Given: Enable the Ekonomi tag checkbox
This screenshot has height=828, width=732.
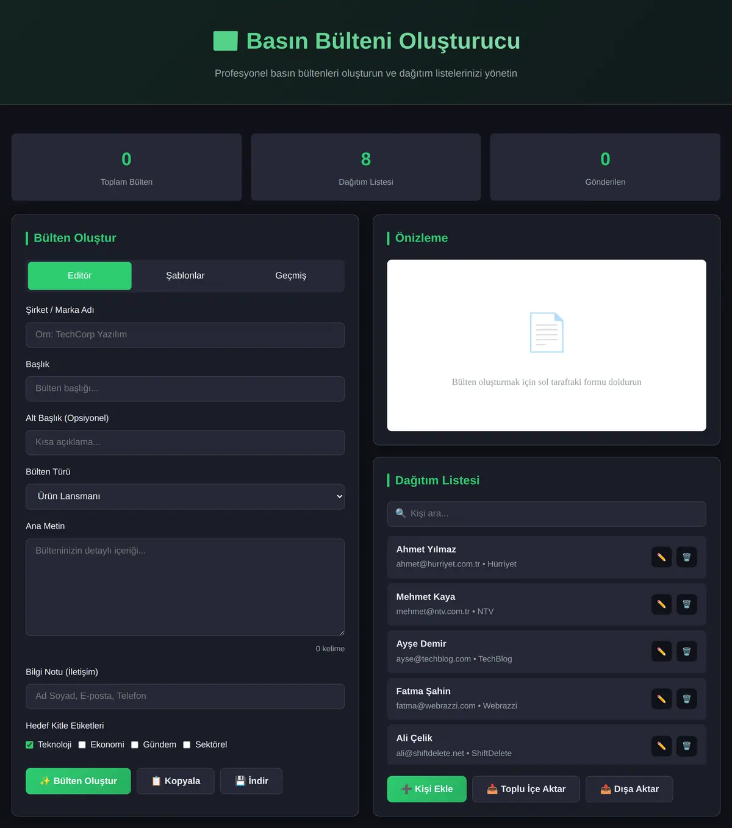Looking at the screenshot, I should (x=82, y=744).
